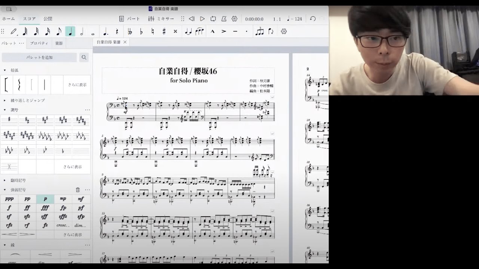
Task: Select the curly brace in brackets palette
Action: pos(19,85)
